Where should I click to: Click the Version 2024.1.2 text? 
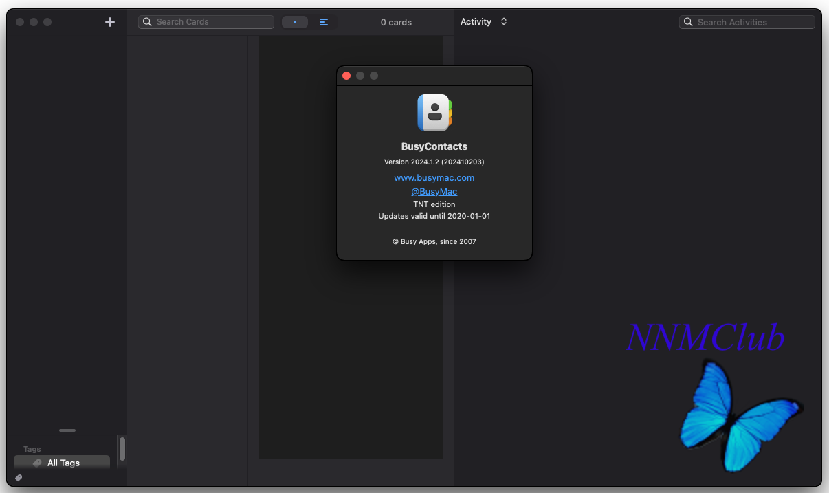tap(434, 162)
